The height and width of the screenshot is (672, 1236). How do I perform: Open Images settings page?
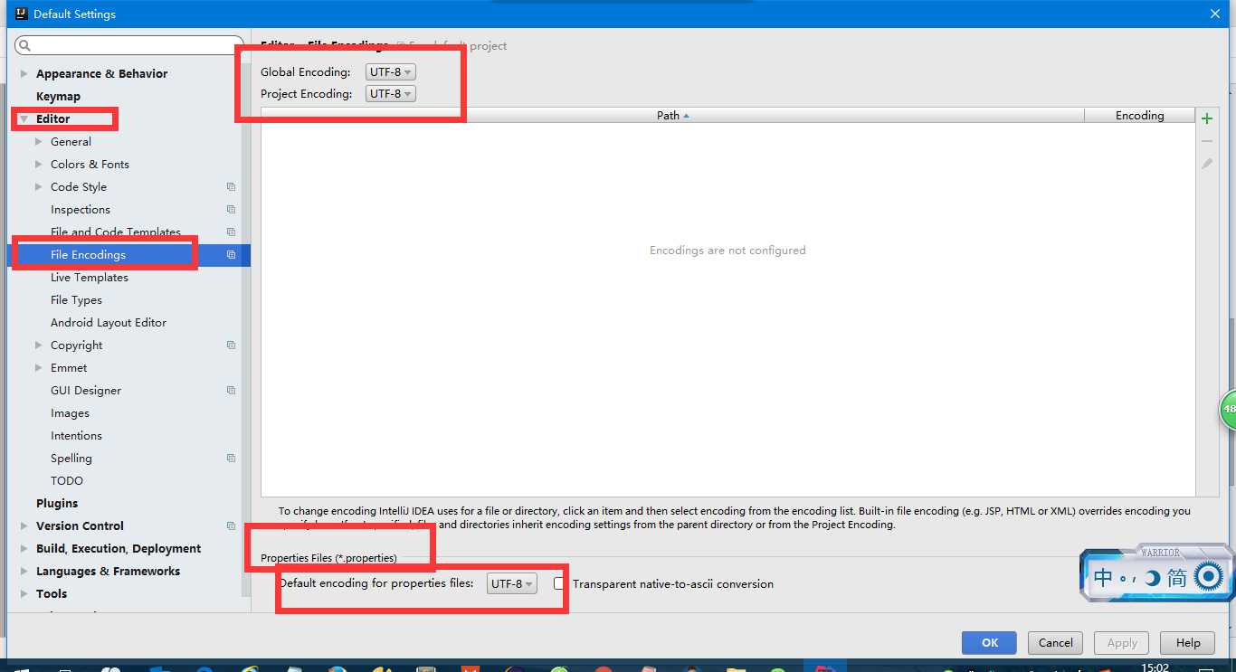point(70,413)
